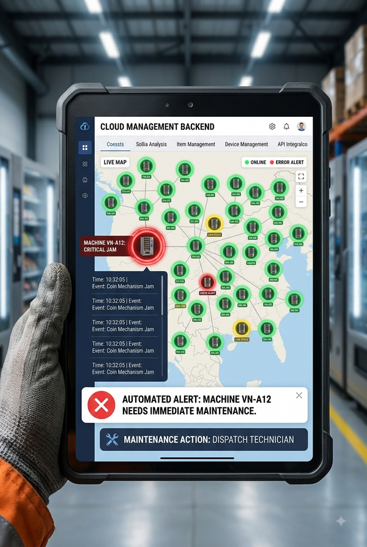Select the first Coin Mechanism Jam event

[x=123, y=283]
